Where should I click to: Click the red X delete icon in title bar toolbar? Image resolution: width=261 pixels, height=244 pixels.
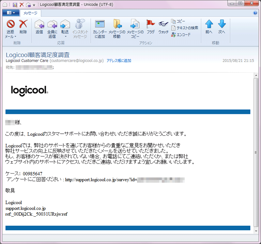point(22,5)
